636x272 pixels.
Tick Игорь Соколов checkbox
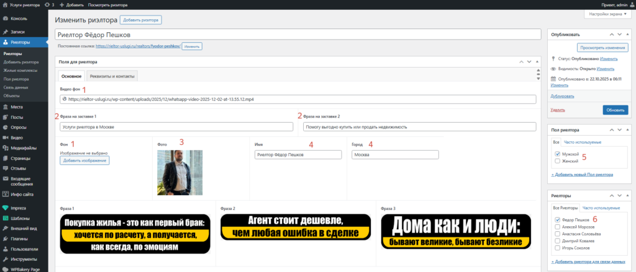point(557,248)
